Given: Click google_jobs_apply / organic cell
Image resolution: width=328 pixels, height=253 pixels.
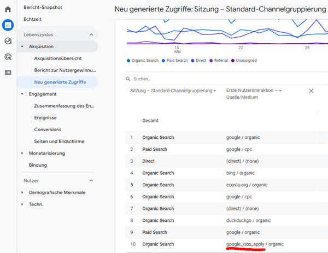Looking at the screenshot, I should (255, 244).
